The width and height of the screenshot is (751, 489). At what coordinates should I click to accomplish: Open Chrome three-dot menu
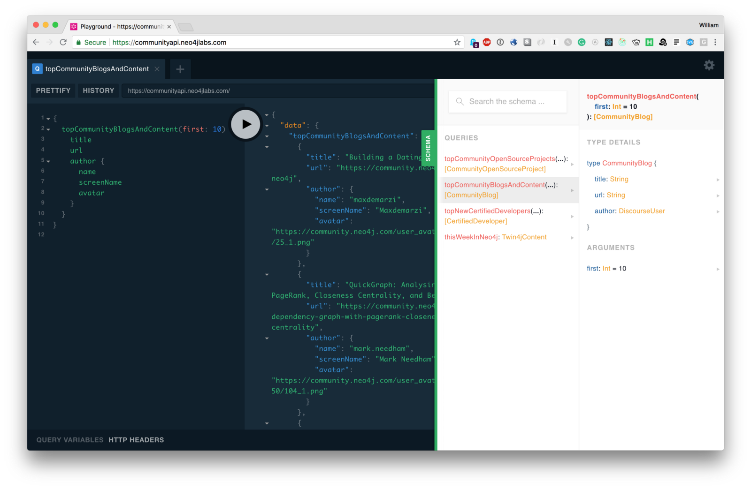coord(715,42)
